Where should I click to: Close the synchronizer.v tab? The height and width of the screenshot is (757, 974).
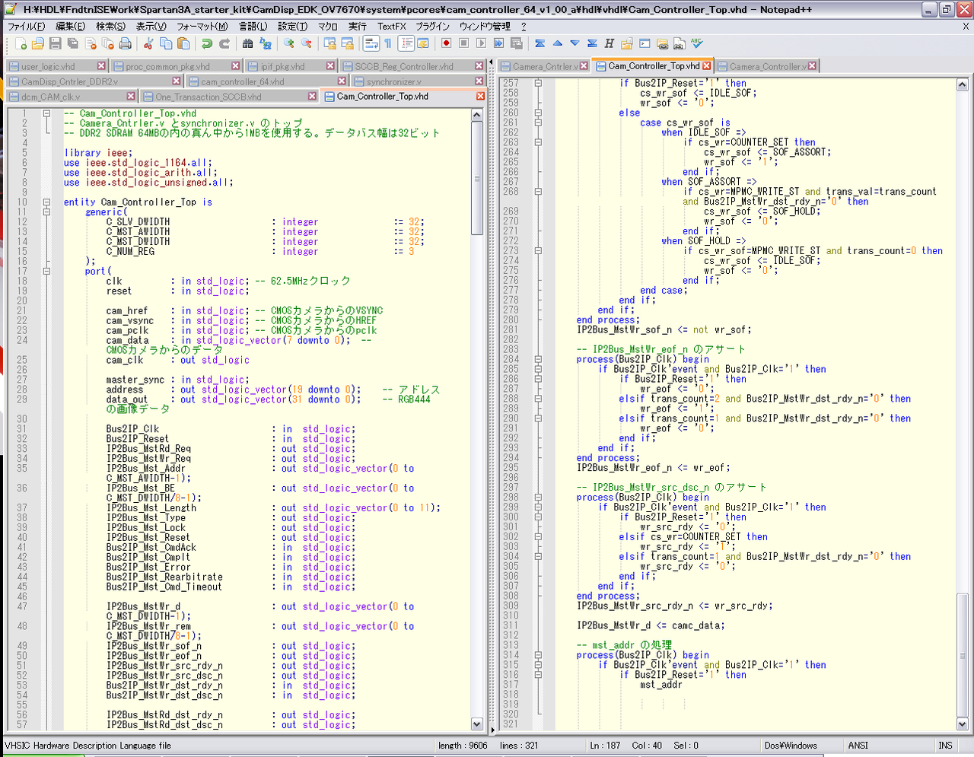pos(479,81)
